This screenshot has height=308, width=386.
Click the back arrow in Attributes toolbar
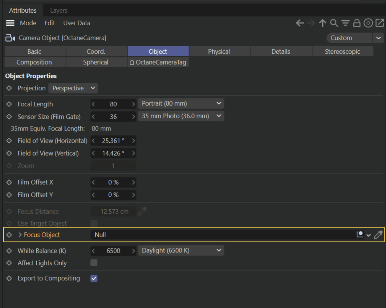[300, 23]
